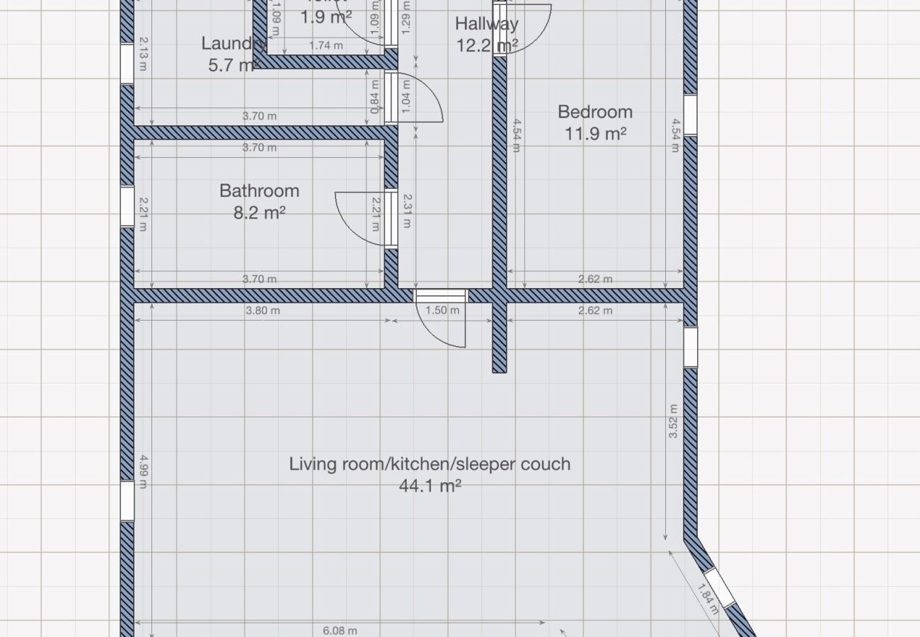Click the 1.74 m dimension

tap(326, 46)
